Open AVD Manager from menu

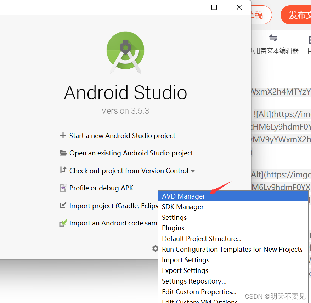(233, 196)
